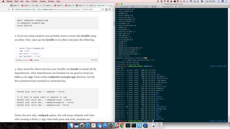This screenshot has height=129, width=230.
Task: Click 'bundle exec rails new . --webpack --force' line
Action: 41,92
